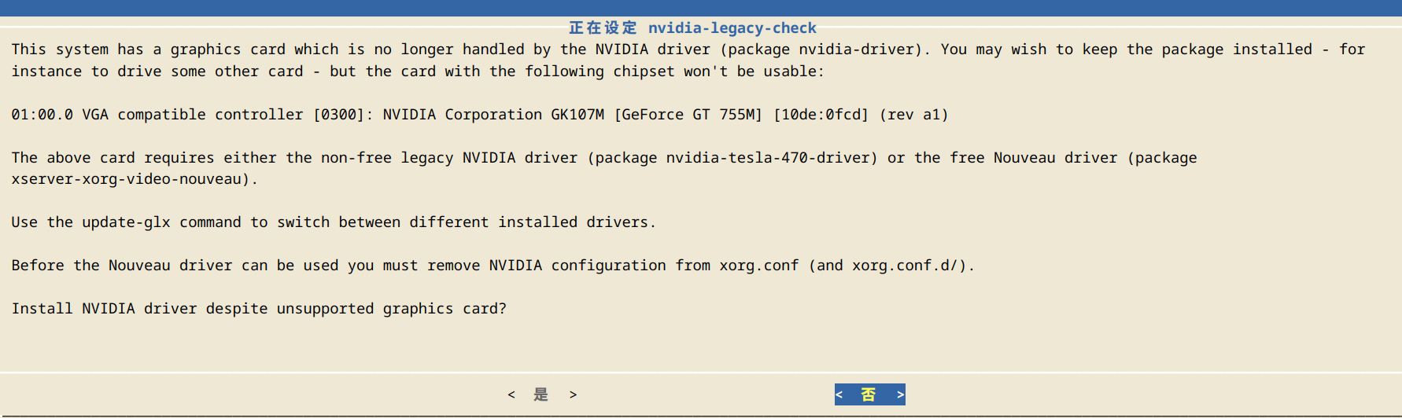Click the [0300] class code
Viewport: 1402px width, 418px height.
pyautogui.click(x=339, y=115)
